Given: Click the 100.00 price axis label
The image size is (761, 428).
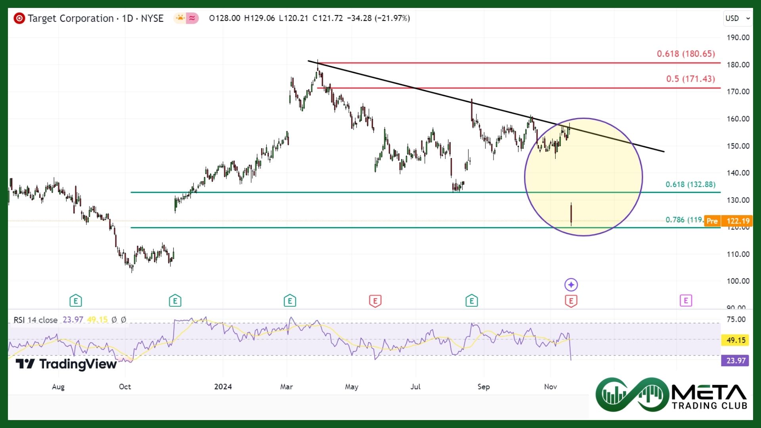Looking at the screenshot, I should [x=738, y=281].
